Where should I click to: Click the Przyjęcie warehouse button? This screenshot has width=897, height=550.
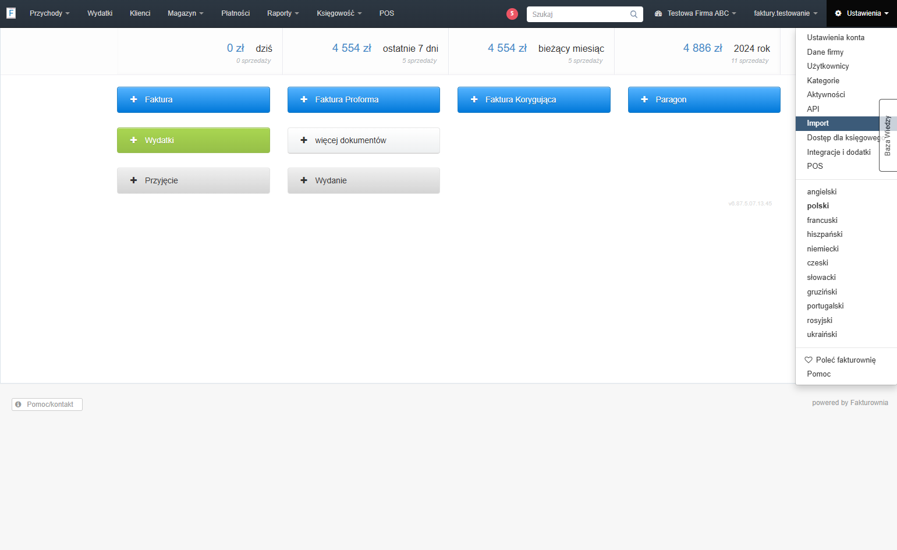(193, 180)
